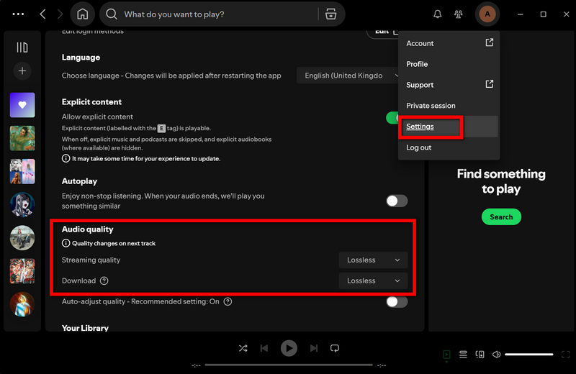Screen dimensions: 576x374
Task: Open the Browse icon in search bar
Action: [330, 14]
